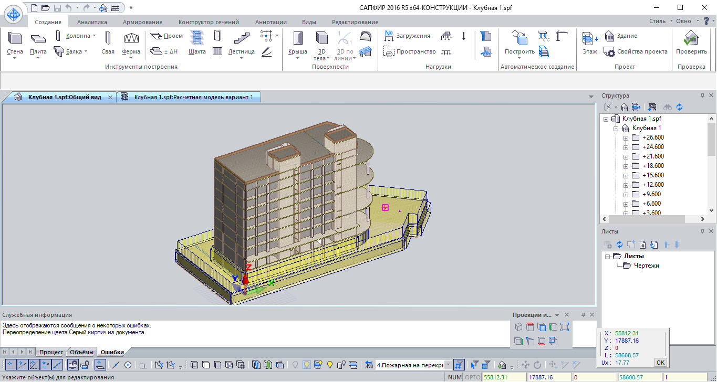
Task: Activate the Проем opening tool
Action: coord(166,36)
